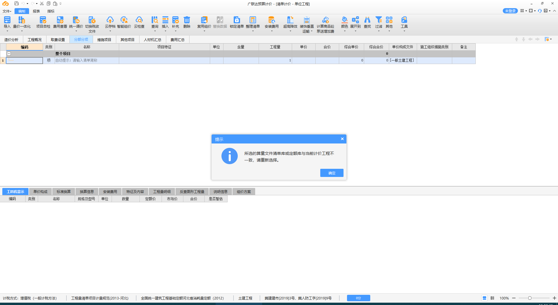Click 确定 in the prompt dialog
Viewport: 558px width, 305px height.
tap(332, 173)
